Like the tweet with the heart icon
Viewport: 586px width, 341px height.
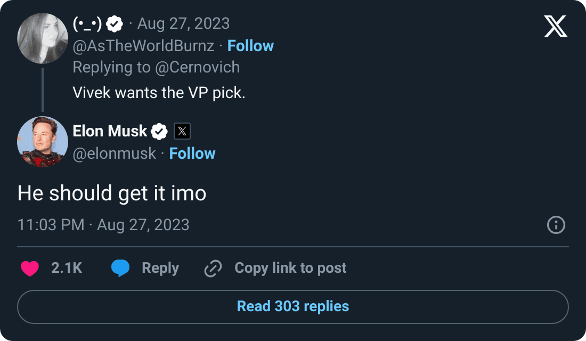(x=30, y=268)
